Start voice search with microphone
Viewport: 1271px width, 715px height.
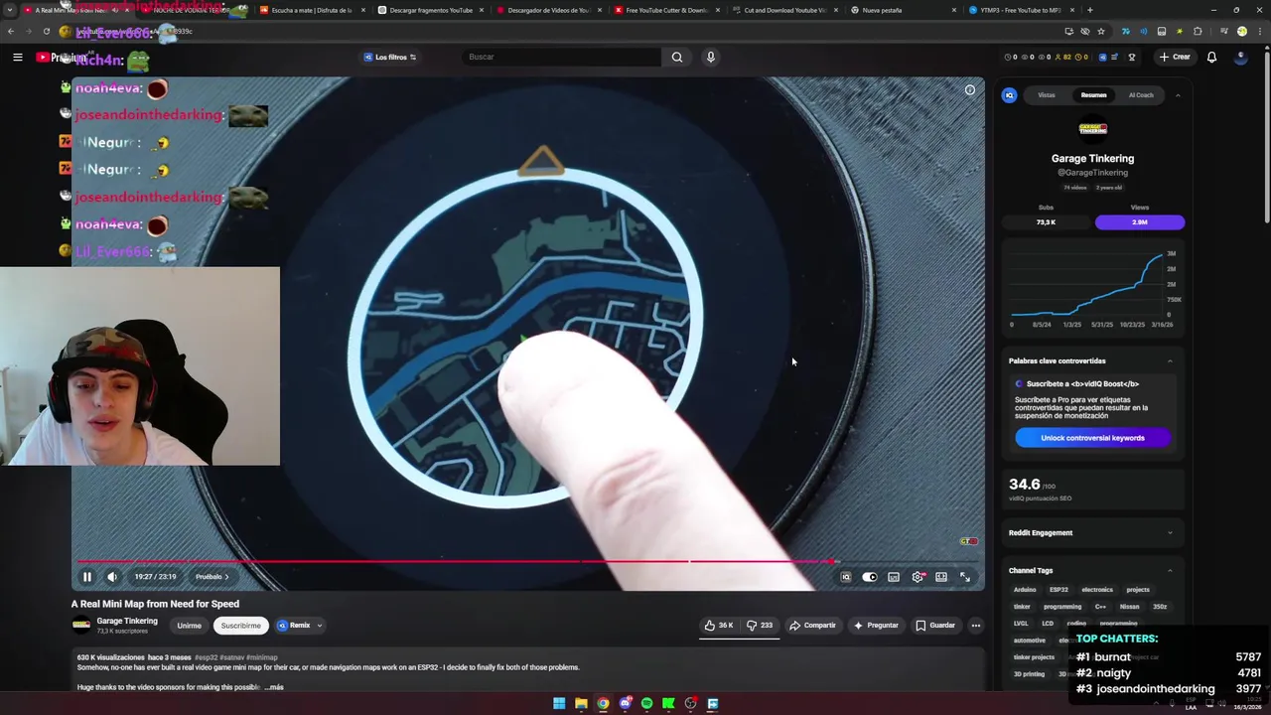pos(710,57)
